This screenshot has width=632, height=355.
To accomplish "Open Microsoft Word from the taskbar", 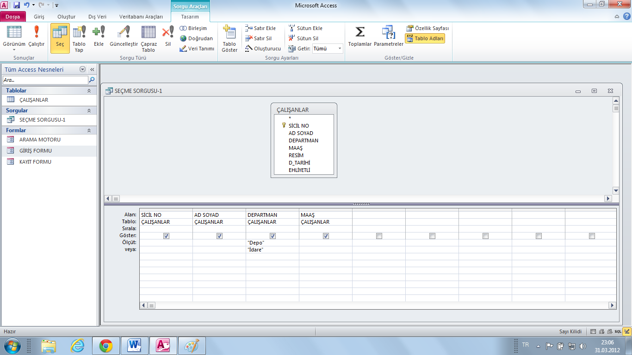I will point(134,345).
